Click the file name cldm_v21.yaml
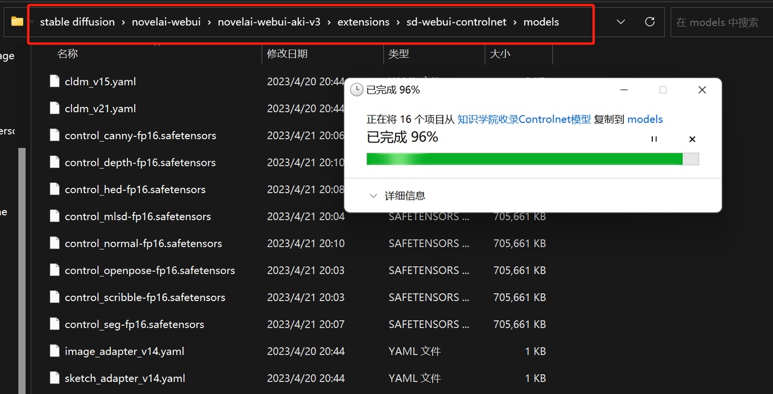Image resolution: width=773 pixels, height=394 pixels. coord(100,109)
